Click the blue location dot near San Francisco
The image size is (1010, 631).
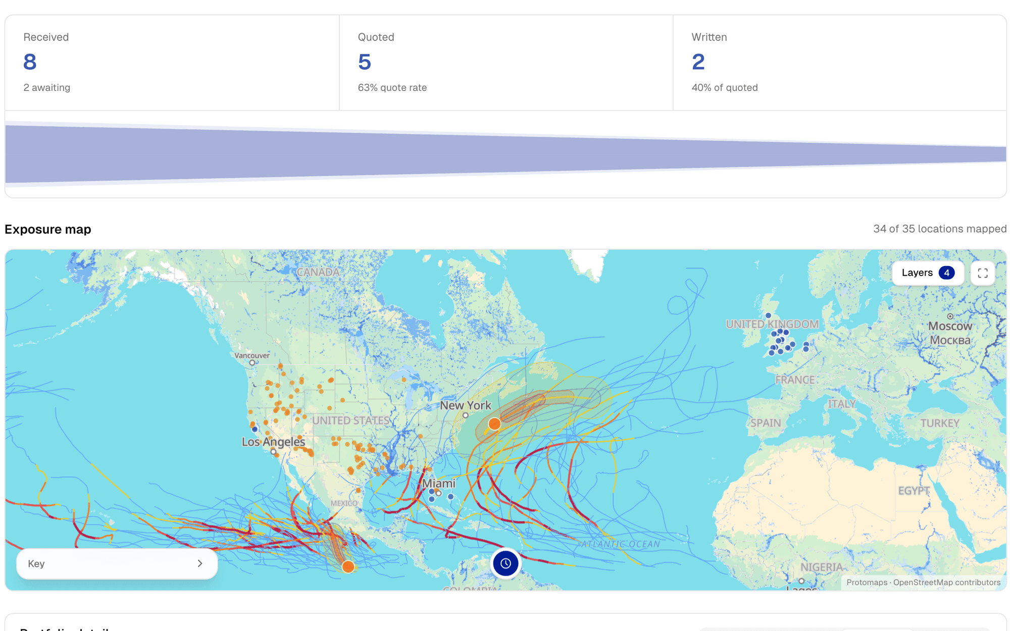pos(255,429)
